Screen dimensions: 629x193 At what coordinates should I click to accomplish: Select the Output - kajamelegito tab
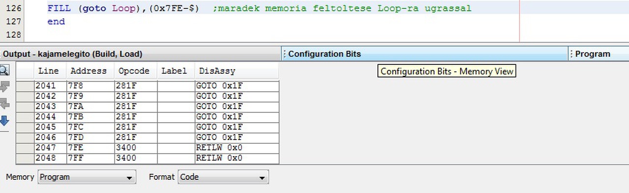(73, 54)
